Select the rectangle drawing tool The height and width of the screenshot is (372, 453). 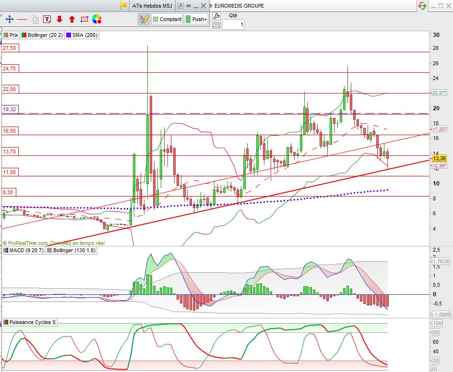pos(84,19)
